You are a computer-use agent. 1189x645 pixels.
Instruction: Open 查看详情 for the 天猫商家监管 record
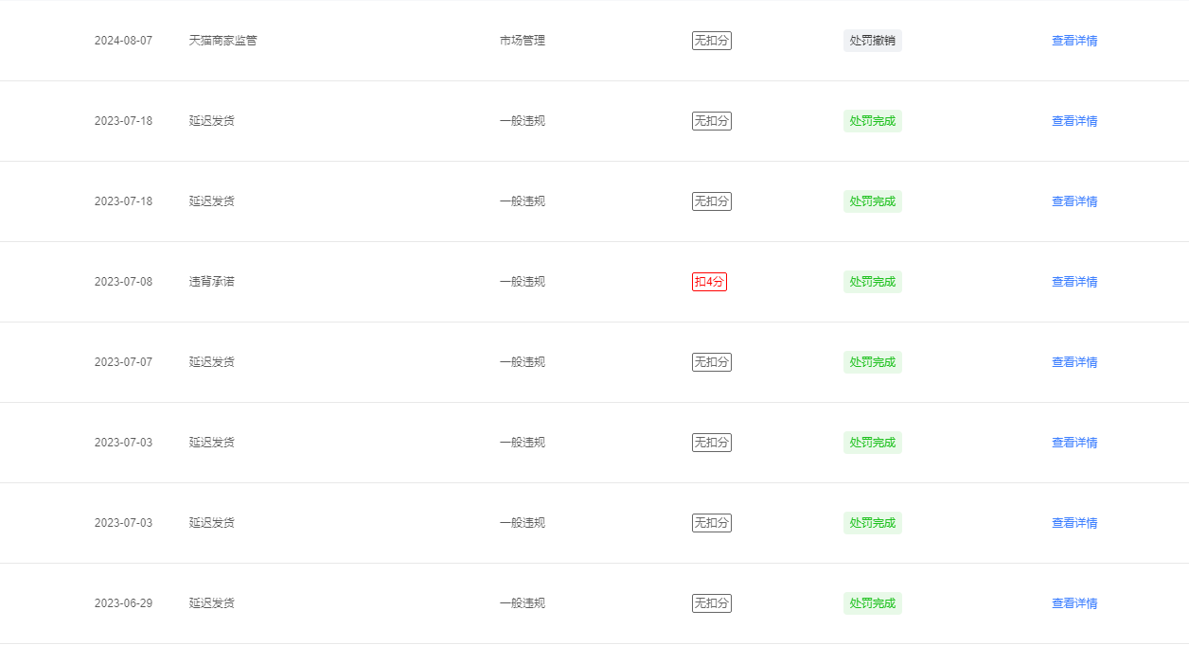click(1074, 41)
